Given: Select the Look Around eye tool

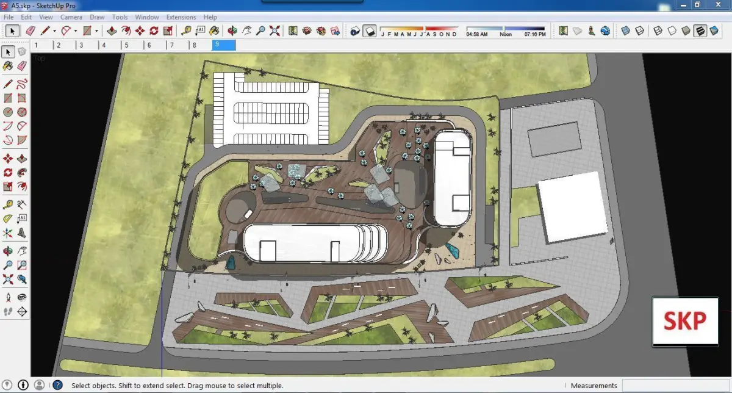Looking at the screenshot, I should coord(22,297).
